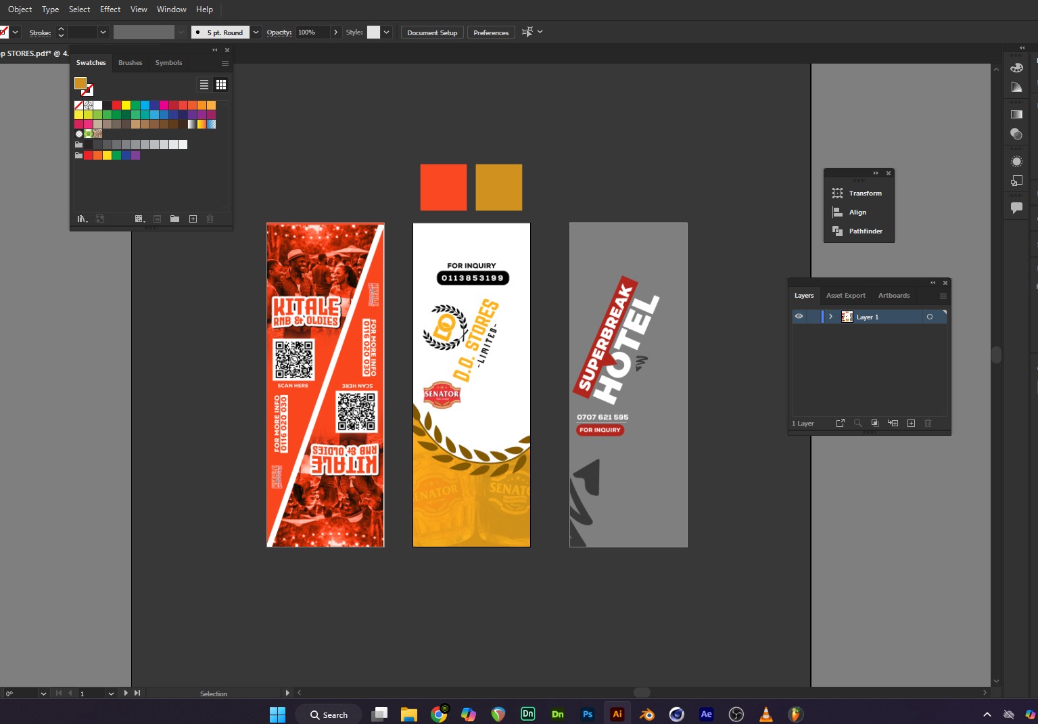1038x724 pixels.
Task: Click the Stroke label link
Action: pyautogui.click(x=40, y=32)
